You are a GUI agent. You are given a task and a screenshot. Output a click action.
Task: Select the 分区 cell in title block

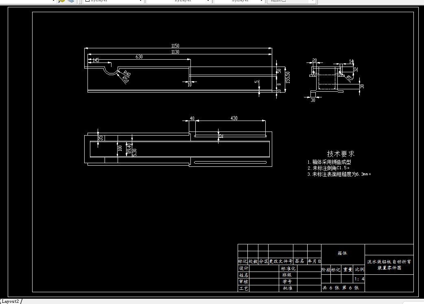pos(263,261)
